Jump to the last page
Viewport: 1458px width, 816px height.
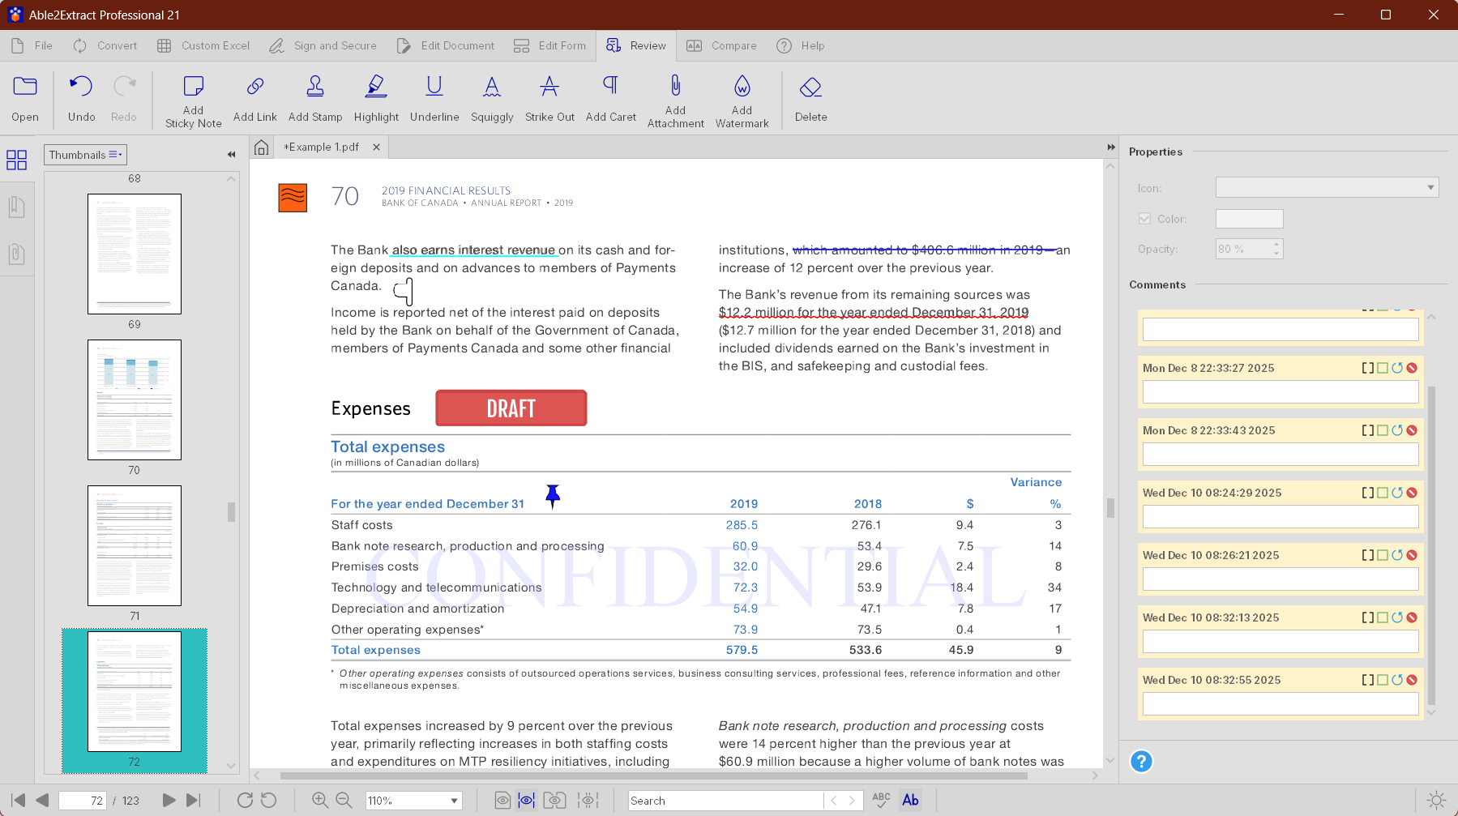click(193, 801)
